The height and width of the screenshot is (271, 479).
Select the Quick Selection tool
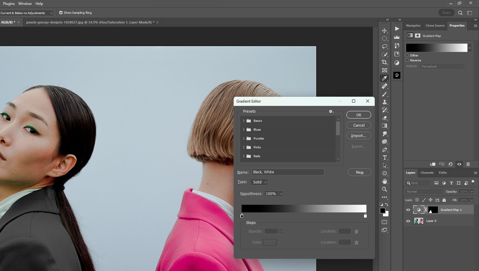(384, 55)
